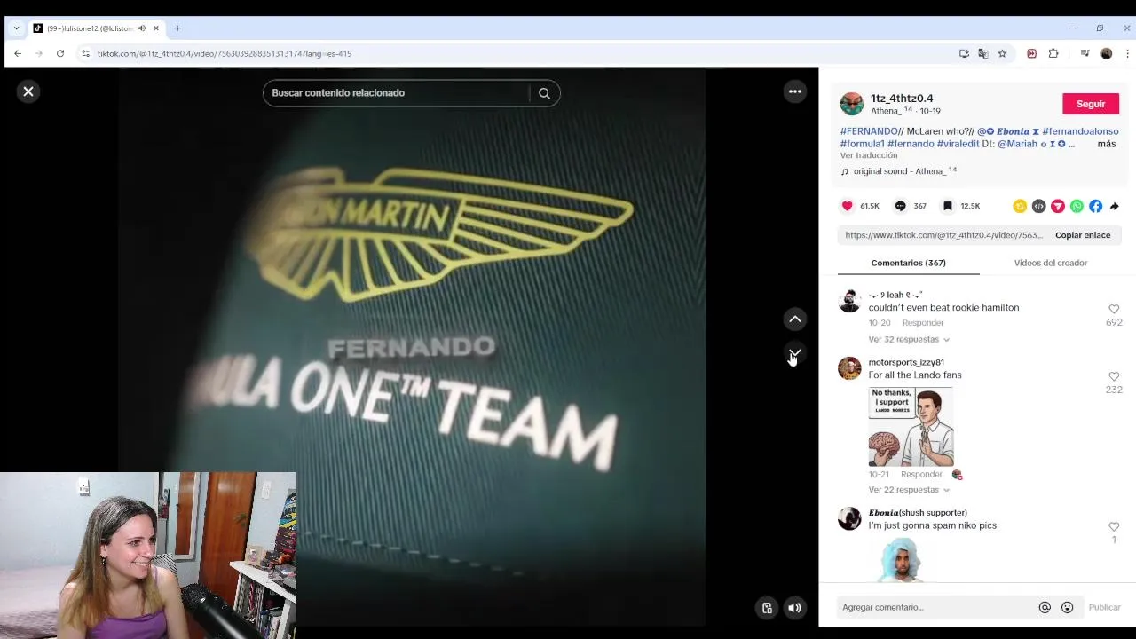Click the TikTok address bar URL

click(225, 54)
